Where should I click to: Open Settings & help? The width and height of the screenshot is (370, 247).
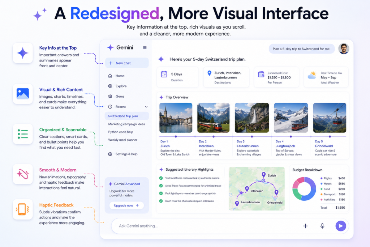tap(127, 154)
